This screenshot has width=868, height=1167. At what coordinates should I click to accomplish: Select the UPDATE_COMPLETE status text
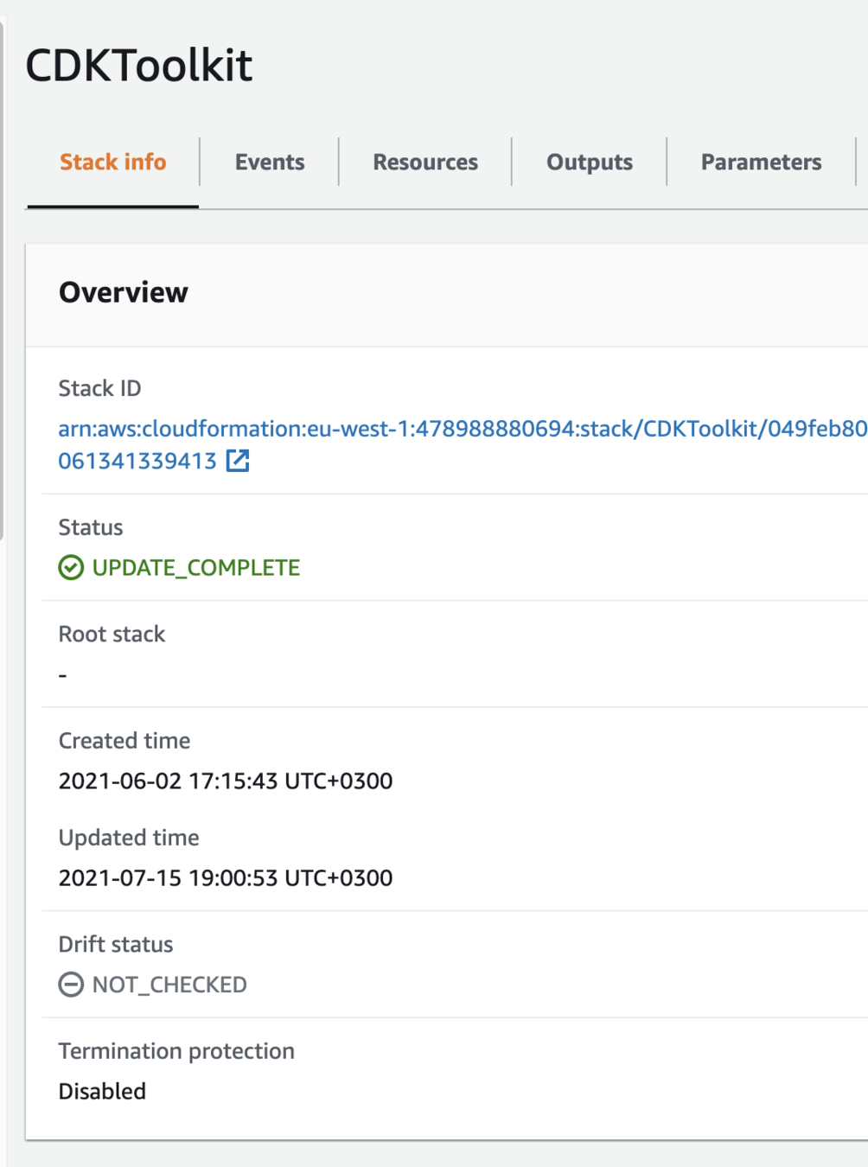coord(196,568)
